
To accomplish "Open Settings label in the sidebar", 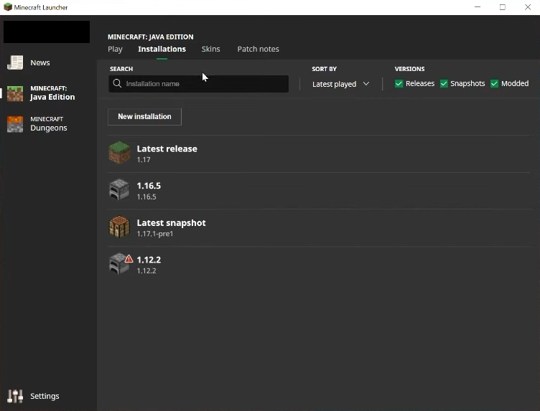I will click(x=45, y=396).
